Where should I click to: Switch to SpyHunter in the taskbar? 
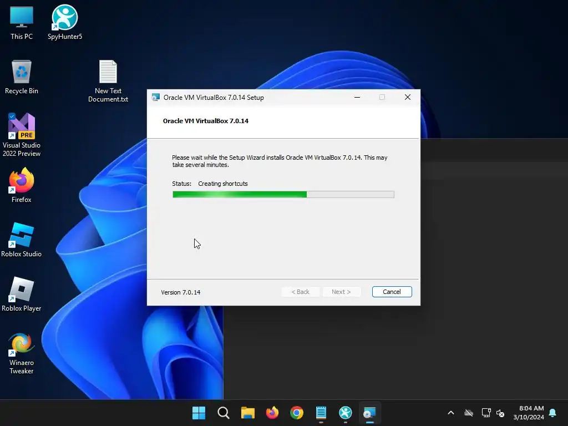(x=345, y=413)
